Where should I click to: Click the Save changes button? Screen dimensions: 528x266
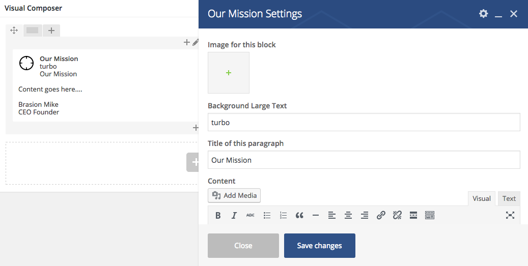click(x=319, y=246)
